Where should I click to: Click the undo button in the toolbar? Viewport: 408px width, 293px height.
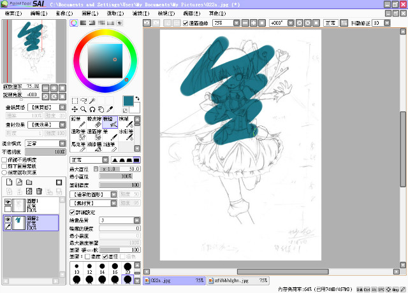[x=147, y=23]
